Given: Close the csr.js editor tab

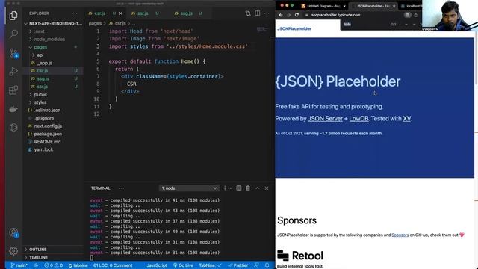Looking at the screenshot, I should pyautogui.click(x=121, y=13).
